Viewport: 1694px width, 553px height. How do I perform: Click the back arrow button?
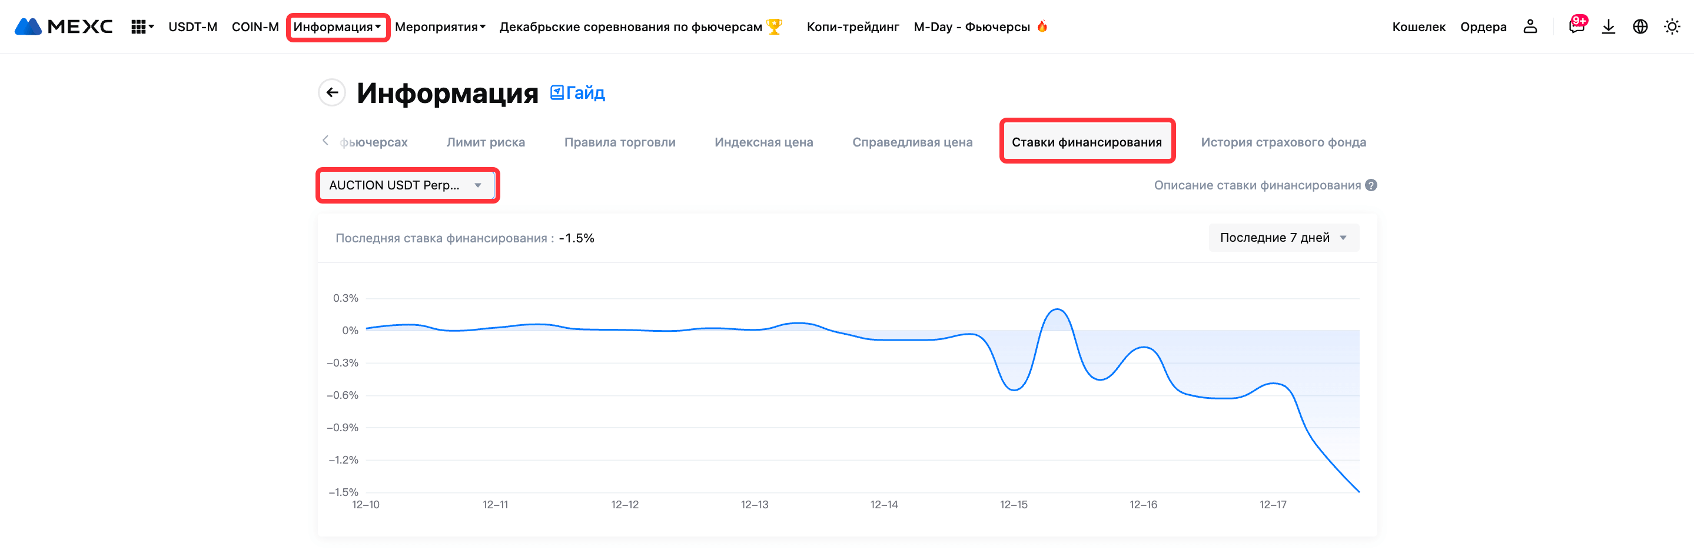coord(332,93)
